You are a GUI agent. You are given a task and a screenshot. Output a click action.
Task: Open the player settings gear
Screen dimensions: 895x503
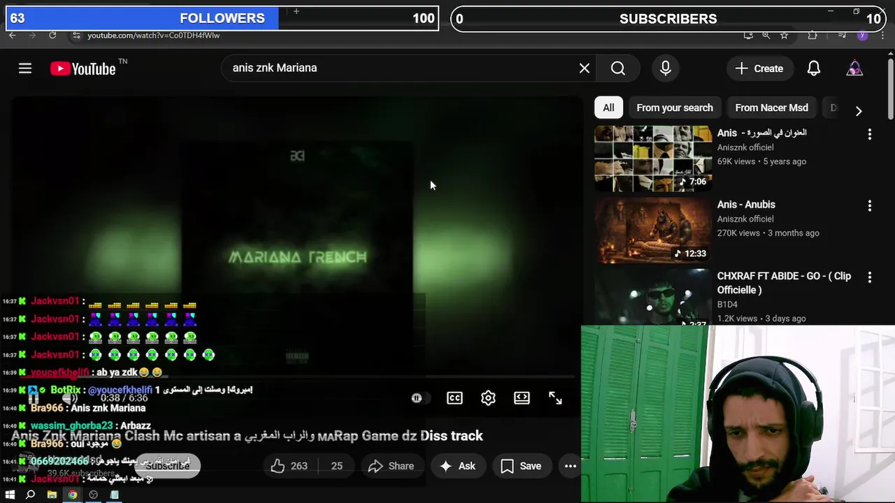488,398
